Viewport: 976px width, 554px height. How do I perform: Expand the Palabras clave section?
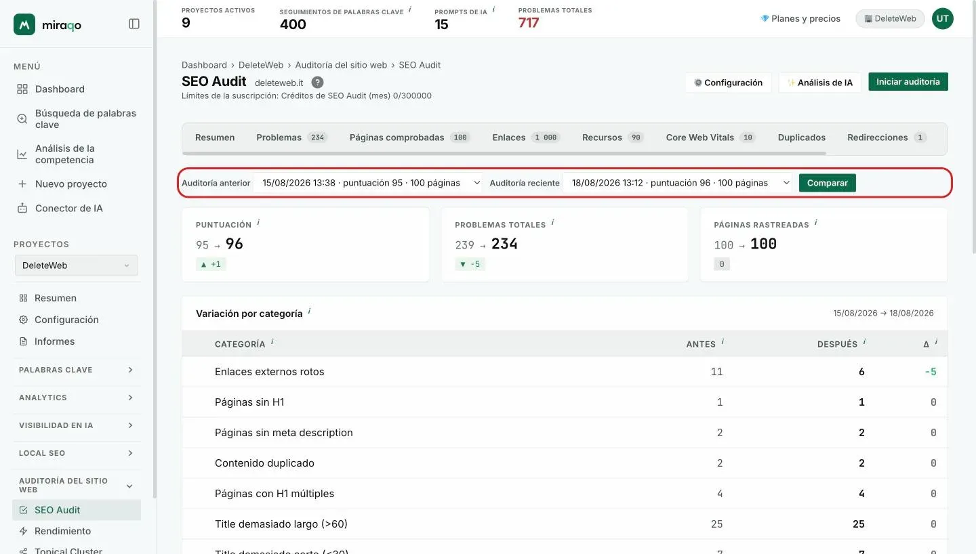pos(76,370)
